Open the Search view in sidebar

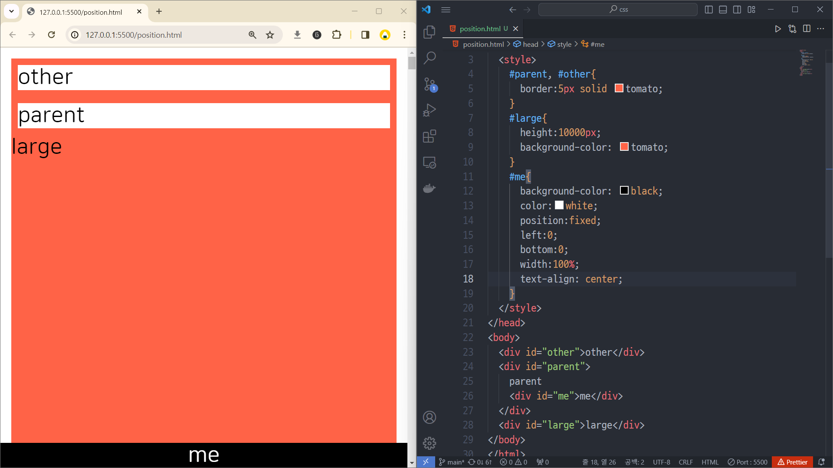429,58
